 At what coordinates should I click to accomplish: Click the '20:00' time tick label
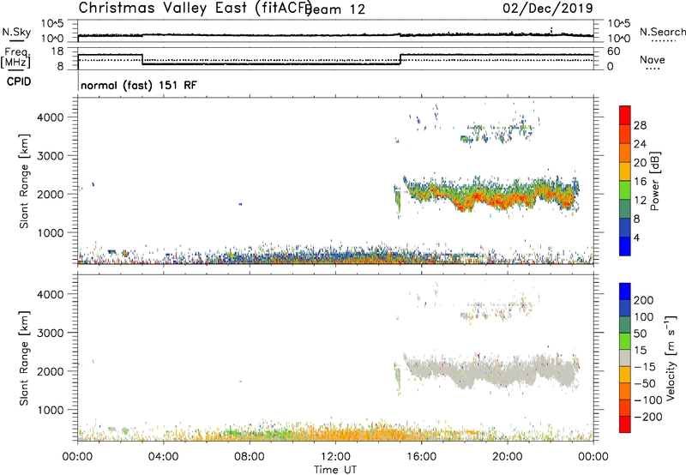[x=508, y=457]
